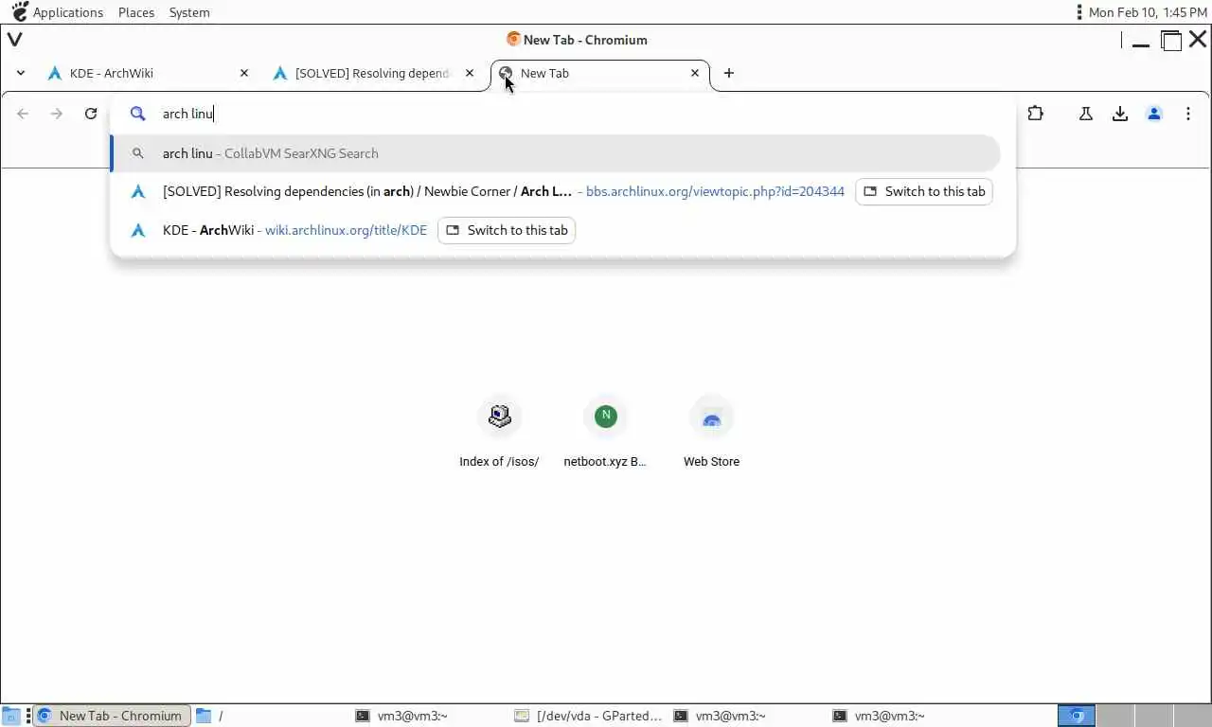Select the bbs.archlinux.org viewtopic suggestion
This screenshot has width=1212, height=727.
click(x=555, y=191)
